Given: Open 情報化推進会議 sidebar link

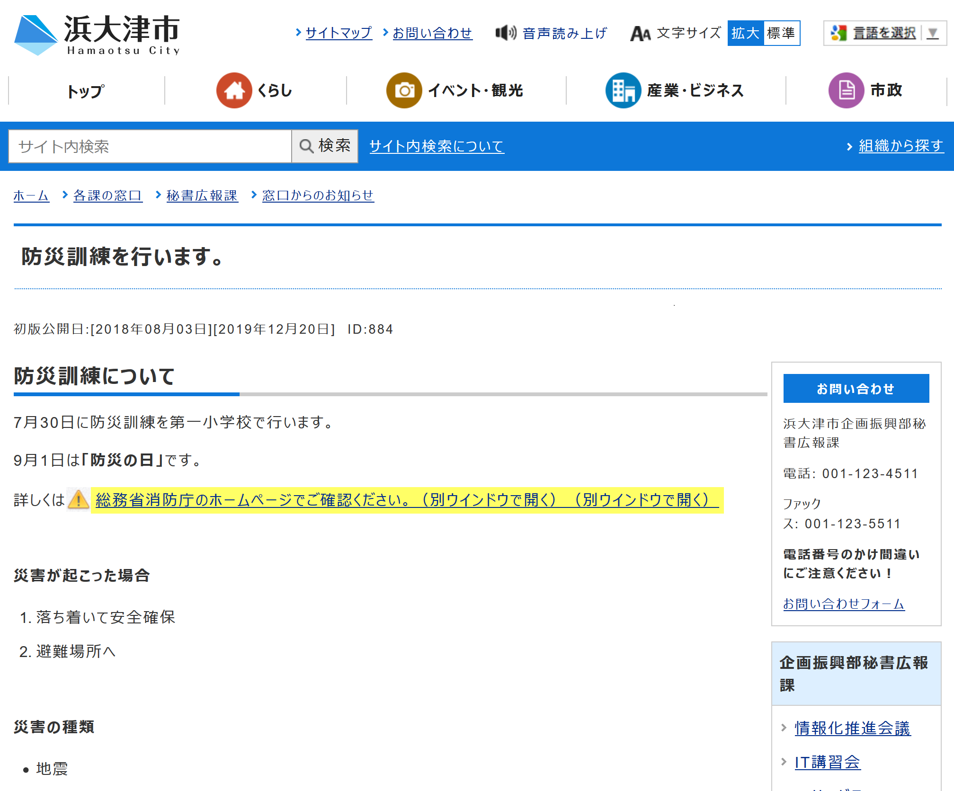Looking at the screenshot, I should tap(852, 728).
